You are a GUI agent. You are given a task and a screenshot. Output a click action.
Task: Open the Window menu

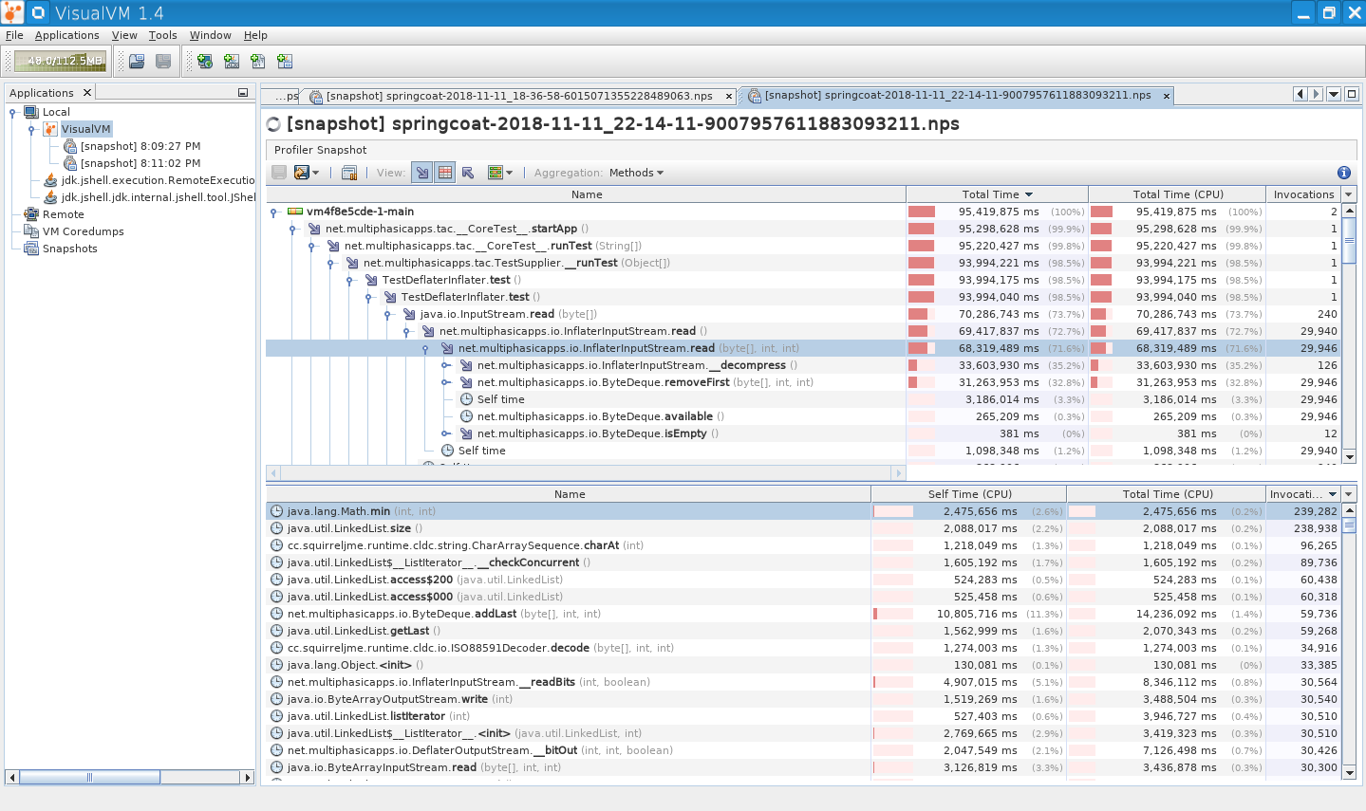click(210, 35)
